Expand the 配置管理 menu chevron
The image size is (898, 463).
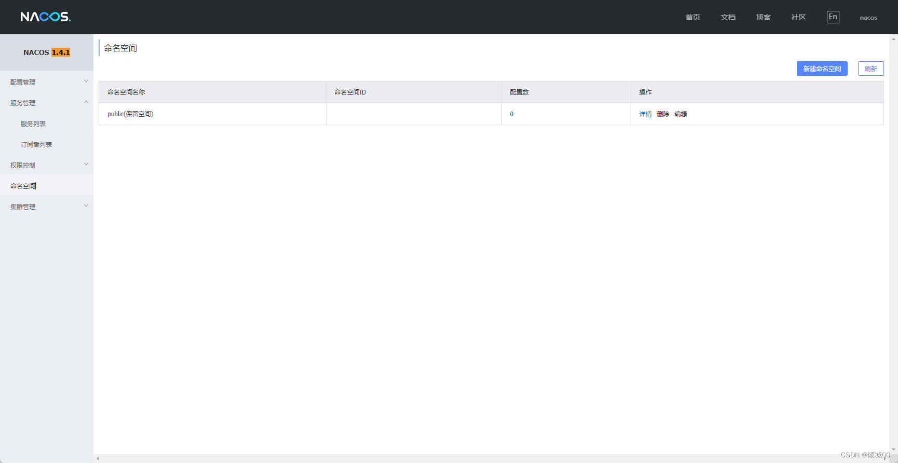86,81
